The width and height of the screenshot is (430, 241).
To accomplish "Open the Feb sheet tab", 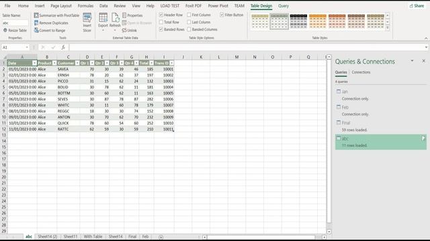I will 145,236.
